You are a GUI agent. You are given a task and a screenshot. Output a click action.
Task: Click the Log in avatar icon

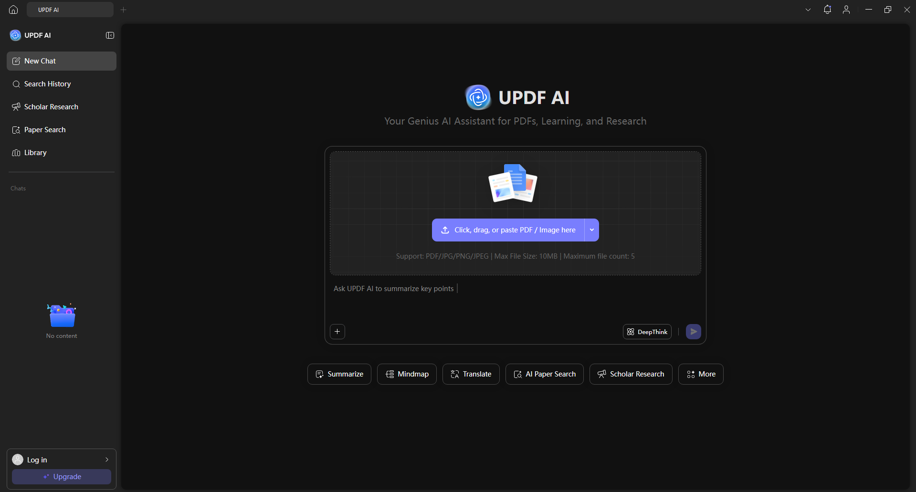pos(18,460)
